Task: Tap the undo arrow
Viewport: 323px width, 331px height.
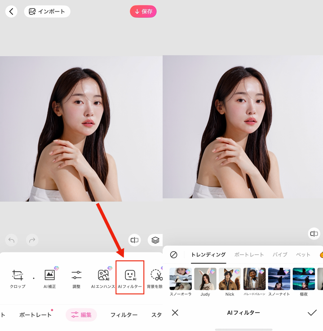Action: point(12,240)
